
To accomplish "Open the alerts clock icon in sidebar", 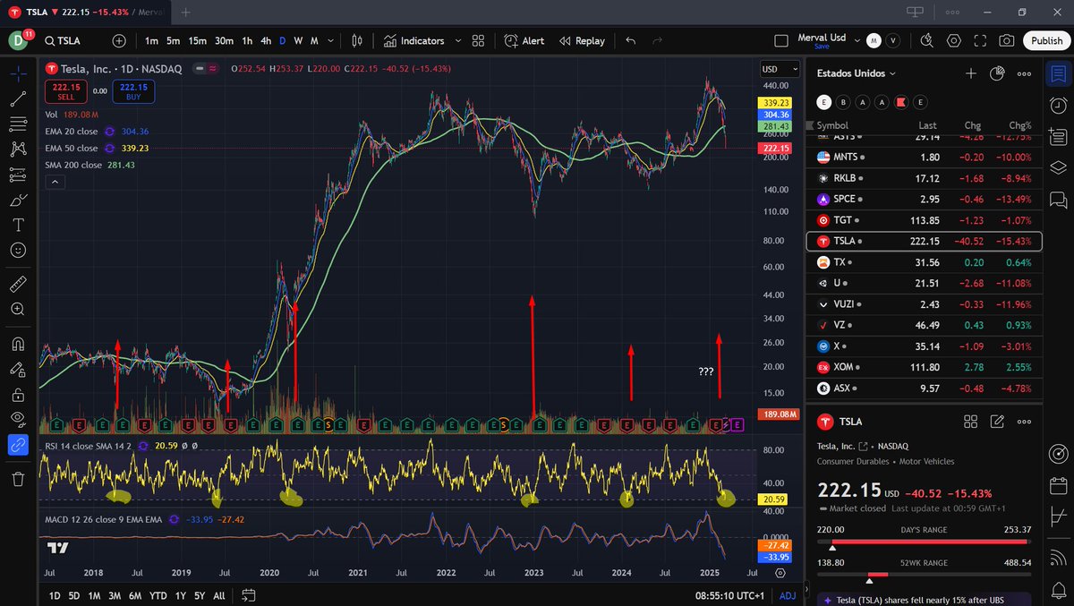I will click(x=1058, y=106).
